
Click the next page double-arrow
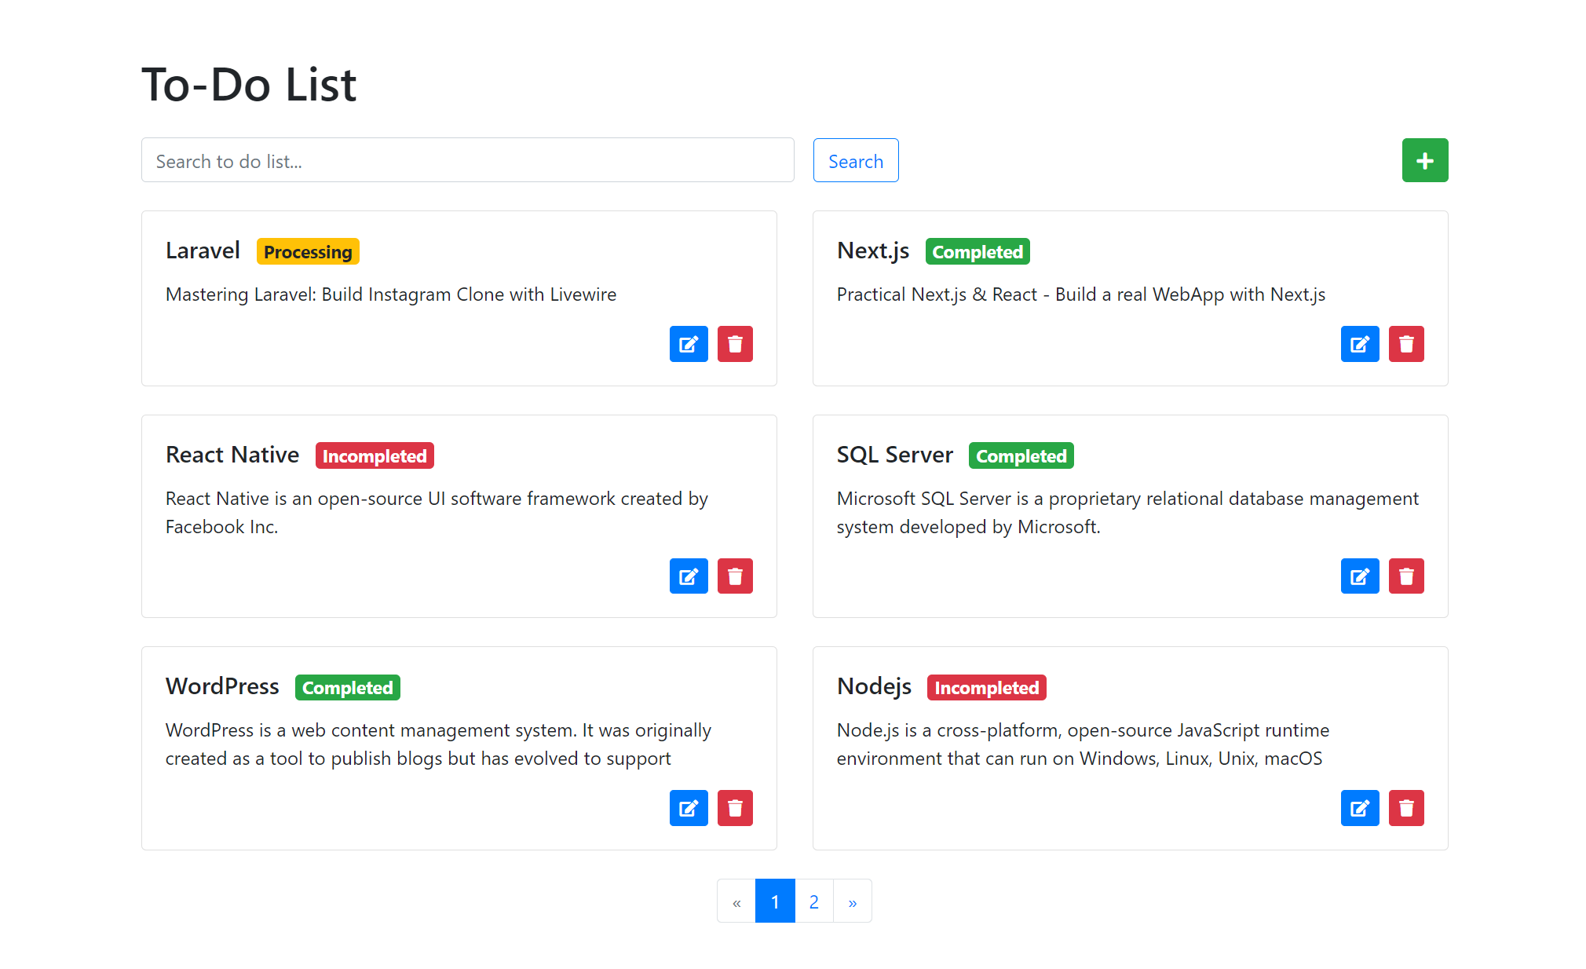click(x=852, y=901)
